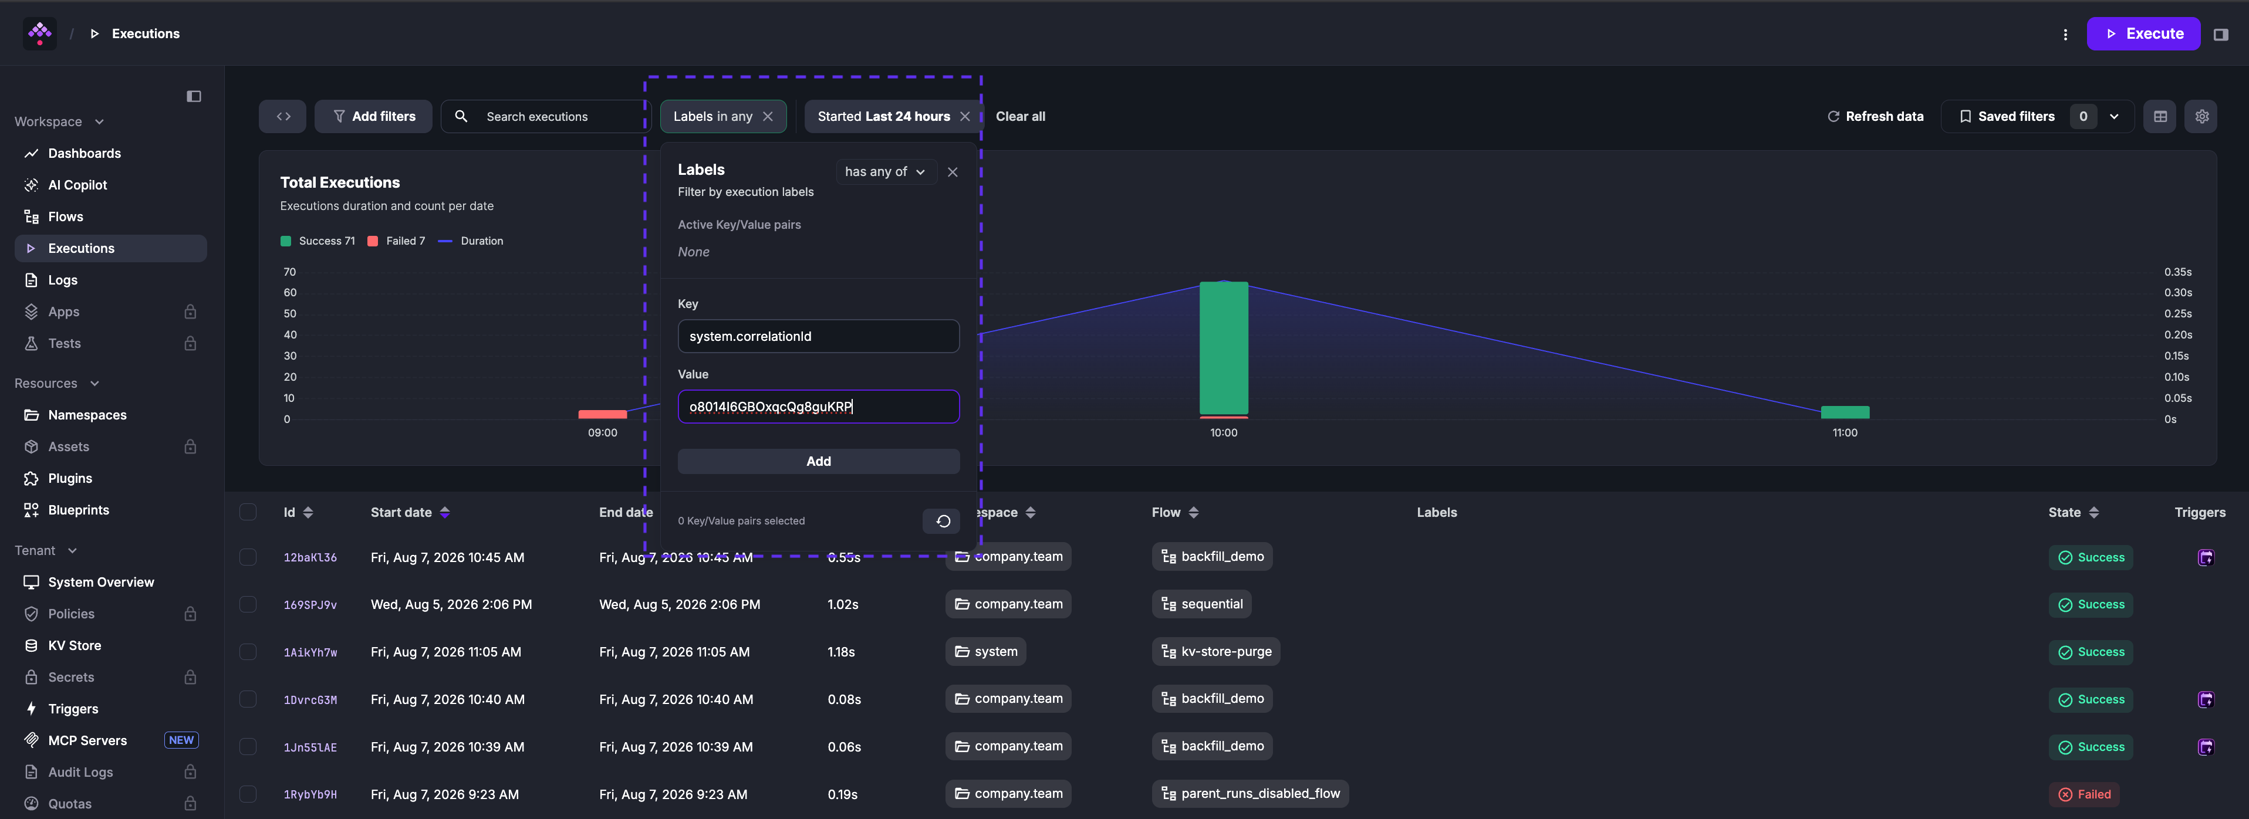Collapse the left sidebar panel icon
Image resolution: width=2249 pixels, height=819 pixels.
[194, 96]
